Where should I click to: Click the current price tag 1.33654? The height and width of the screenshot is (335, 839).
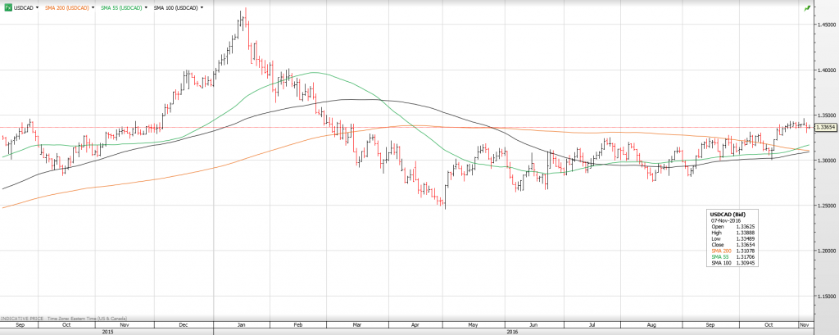823,127
